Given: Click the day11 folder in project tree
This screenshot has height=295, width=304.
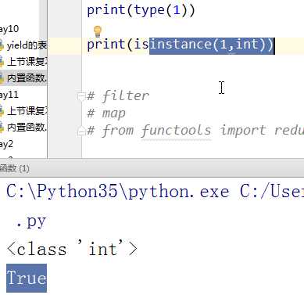Looking at the screenshot, I should pyautogui.click(x=9, y=95).
